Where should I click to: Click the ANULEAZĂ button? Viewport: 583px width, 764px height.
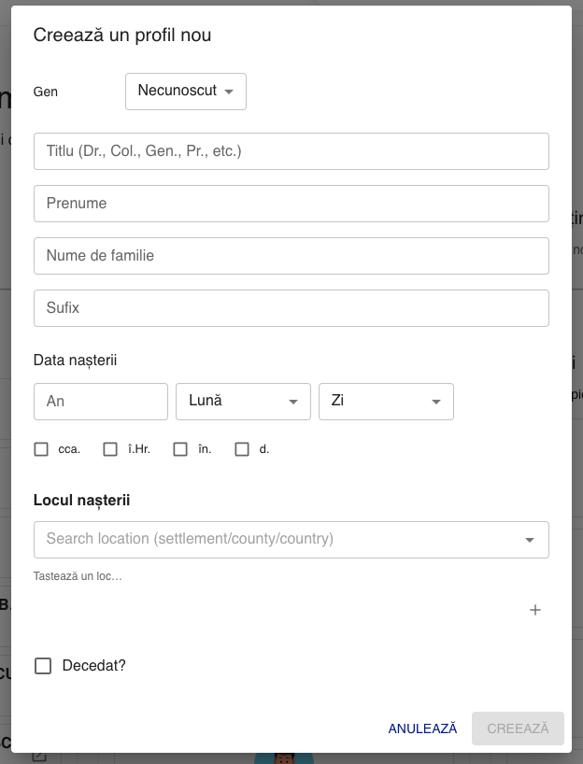(x=422, y=728)
